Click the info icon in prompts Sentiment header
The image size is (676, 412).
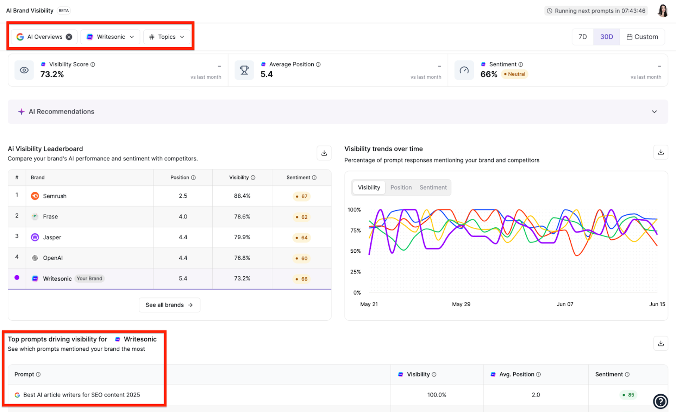point(627,374)
